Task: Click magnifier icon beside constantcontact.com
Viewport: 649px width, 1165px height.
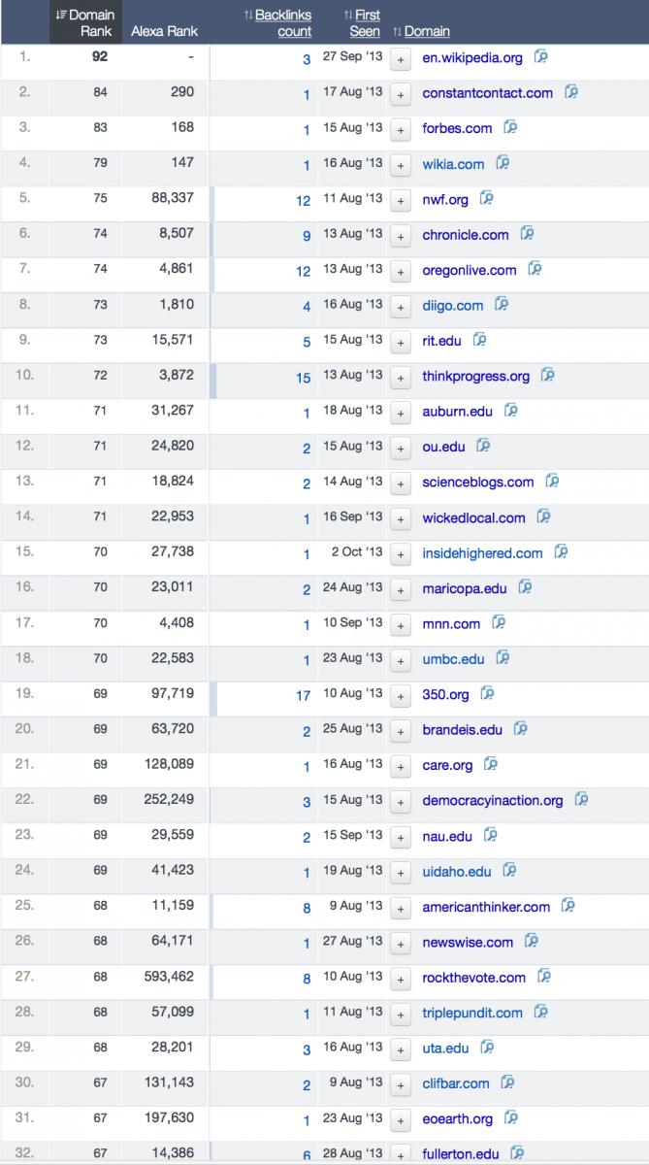Action: [571, 92]
